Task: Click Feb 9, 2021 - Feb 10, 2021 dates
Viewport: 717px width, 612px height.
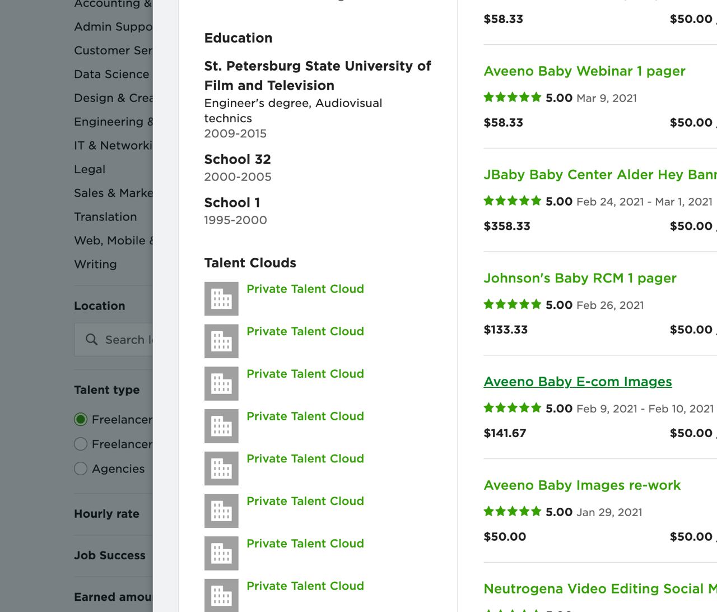Action: pyautogui.click(x=645, y=409)
